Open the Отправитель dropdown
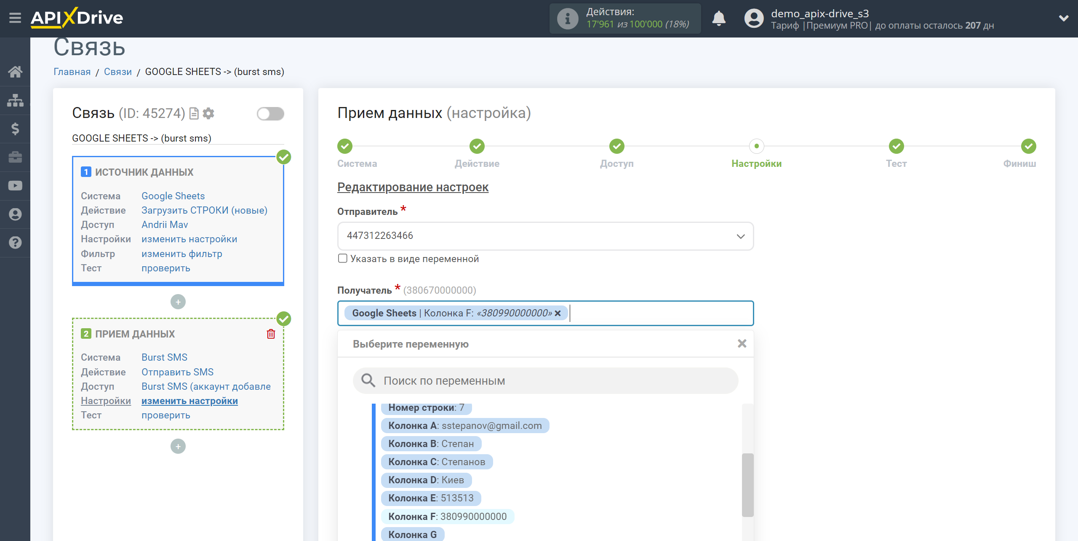The height and width of the screenshot is (541, 1078). [x=545, y=236]
